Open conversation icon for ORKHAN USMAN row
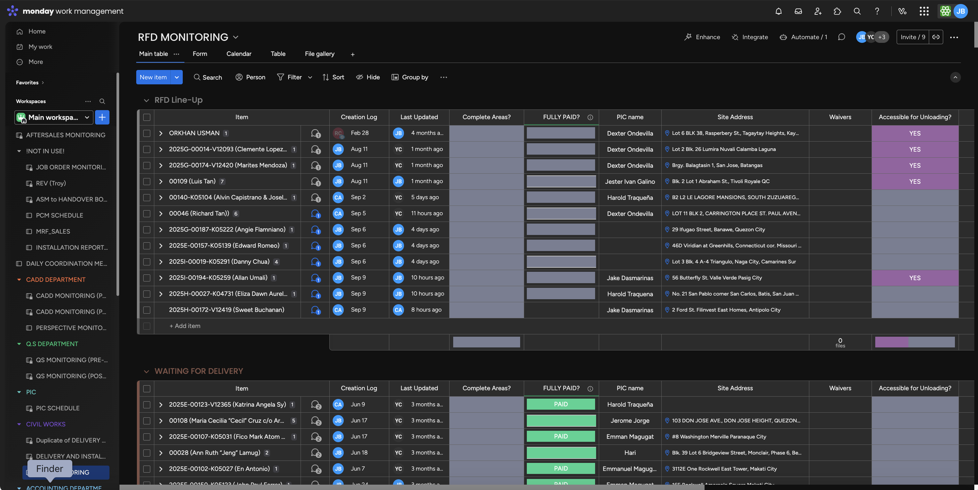Viewport: 978px width, 490px height. (x=315, y=133)
